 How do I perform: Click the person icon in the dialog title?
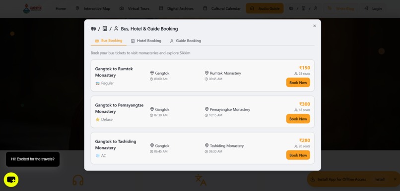point(116,29)
